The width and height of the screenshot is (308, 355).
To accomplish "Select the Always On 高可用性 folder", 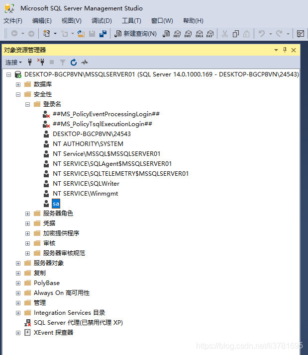I will (x=62, y=293).
